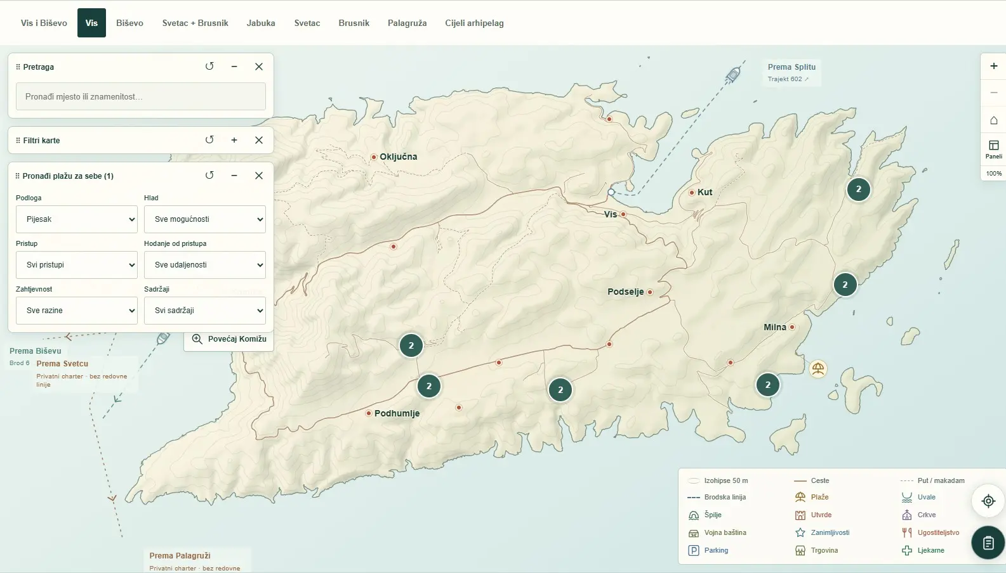Toggle Uvale legend filter
The height and width of the screenshot is (573, 1006).
point(918,497)
